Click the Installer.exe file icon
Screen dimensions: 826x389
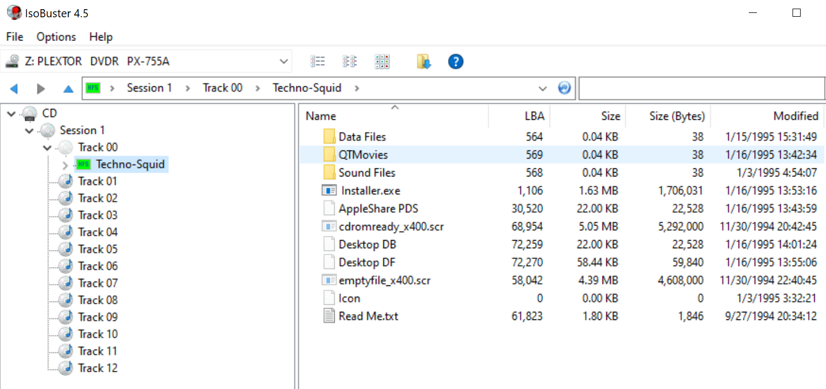(329, 190)
